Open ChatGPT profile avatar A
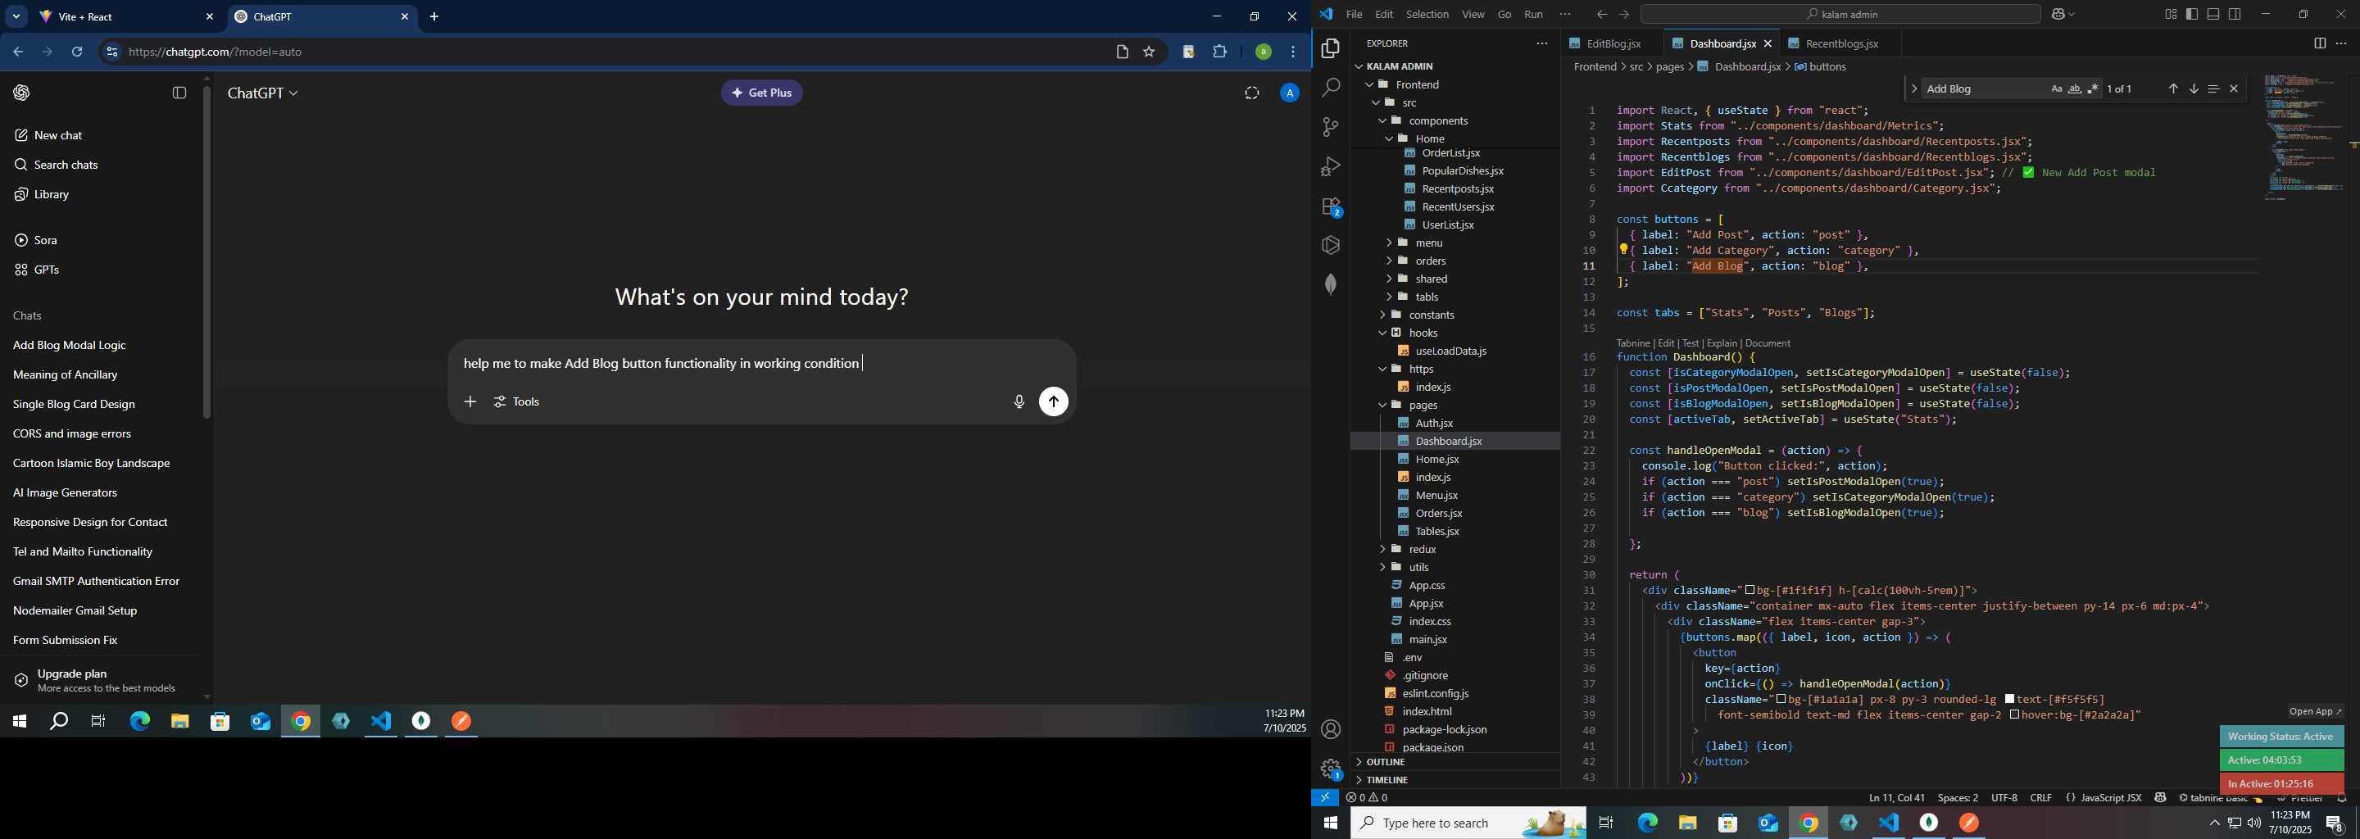 [1289, 93]
